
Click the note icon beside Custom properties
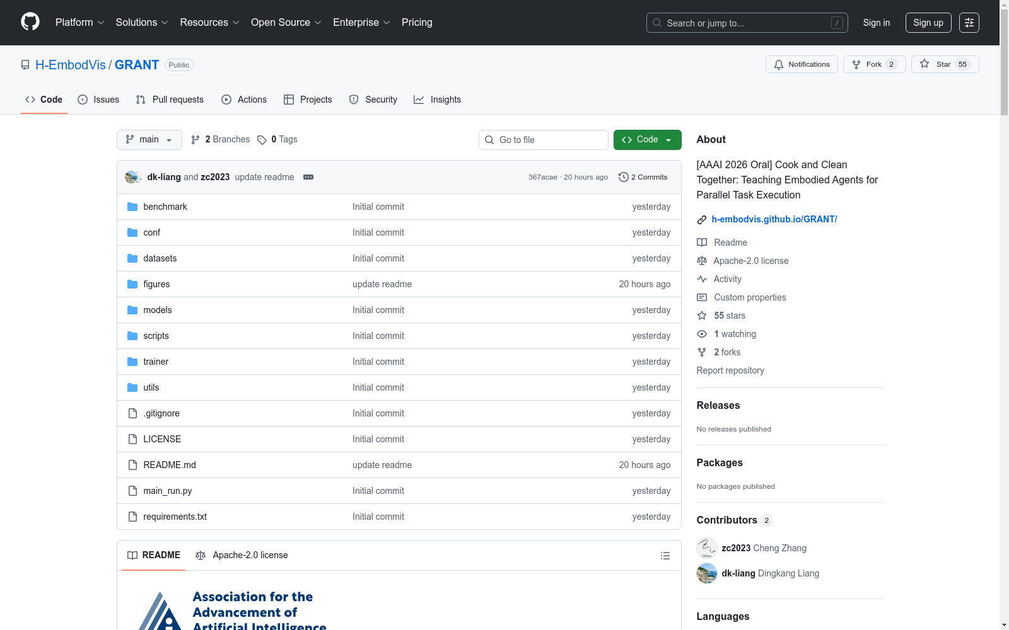coord(702,297)
